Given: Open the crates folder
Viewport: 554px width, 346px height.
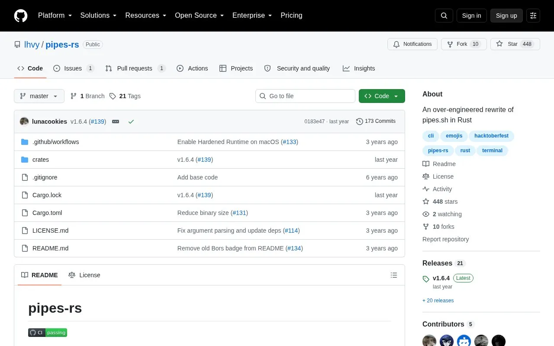Looking at the screenshot, I should click(41, 160).
